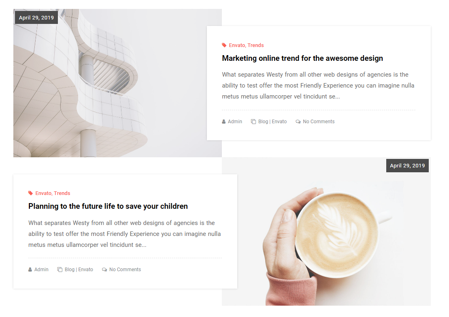Select the Envato tag in the Marketing post

click(x=237, y=45)
